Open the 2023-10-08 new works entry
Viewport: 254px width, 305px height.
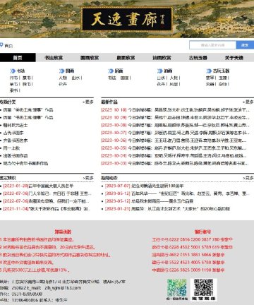click(175, 125)
